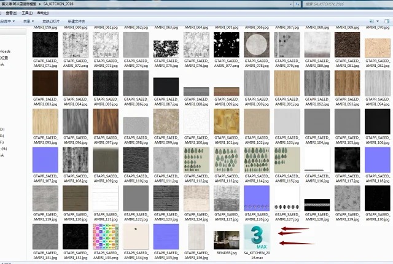393x264 pixels.
Task: Open the 工具(T) menu
Action: click(x=28, y=12)
